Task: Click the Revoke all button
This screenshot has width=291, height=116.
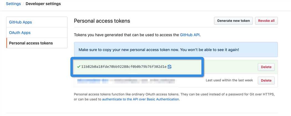Action: [x=266, y=21]
